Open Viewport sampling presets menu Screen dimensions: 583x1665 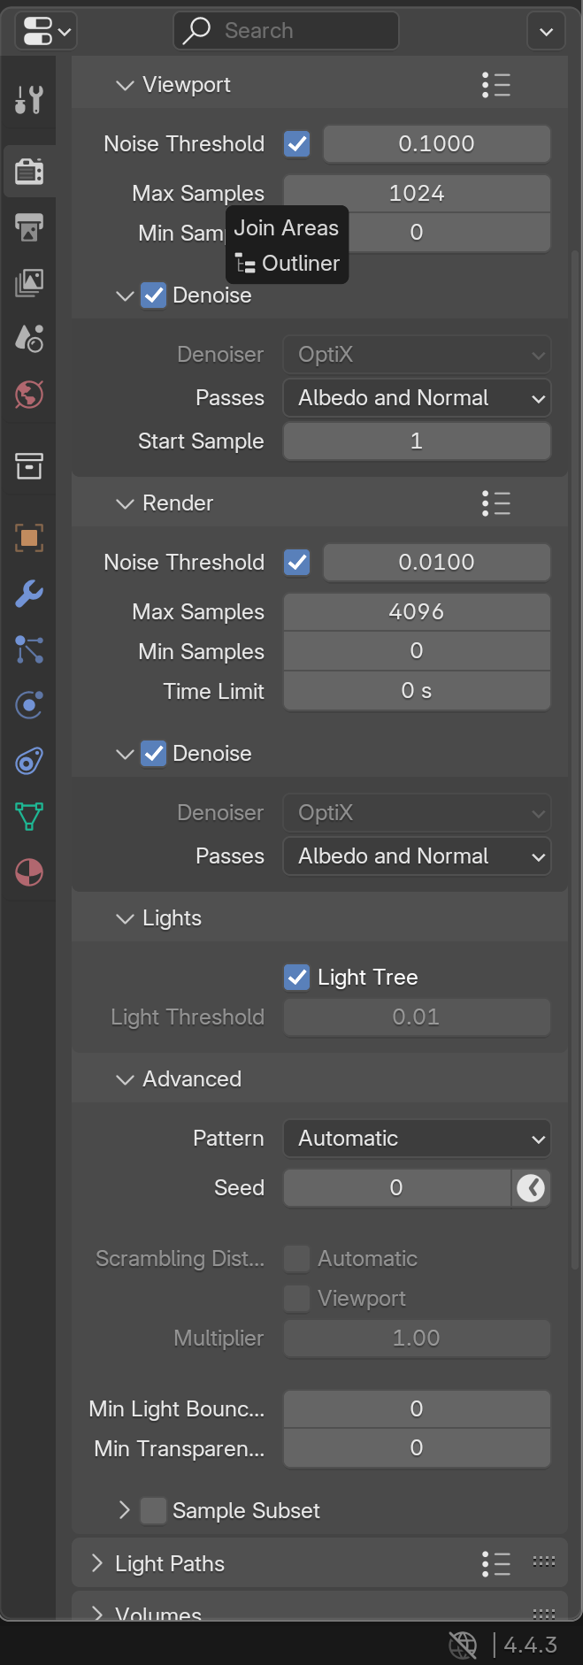pos(496,85)
